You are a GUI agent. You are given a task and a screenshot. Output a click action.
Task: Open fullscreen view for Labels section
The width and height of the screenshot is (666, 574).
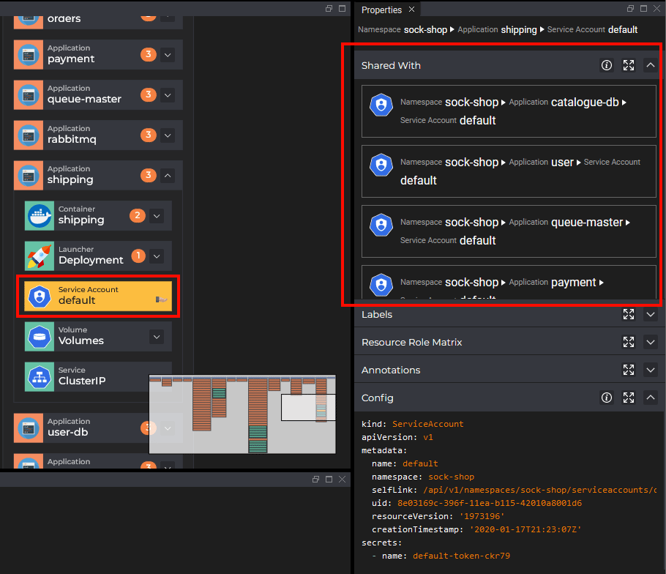[x=629, y=314]
